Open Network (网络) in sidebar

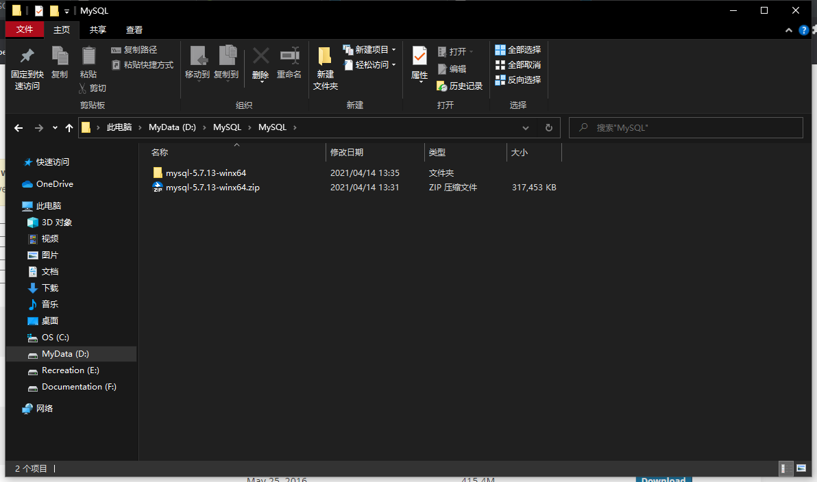pyautogui.click(x=45, y=409)
